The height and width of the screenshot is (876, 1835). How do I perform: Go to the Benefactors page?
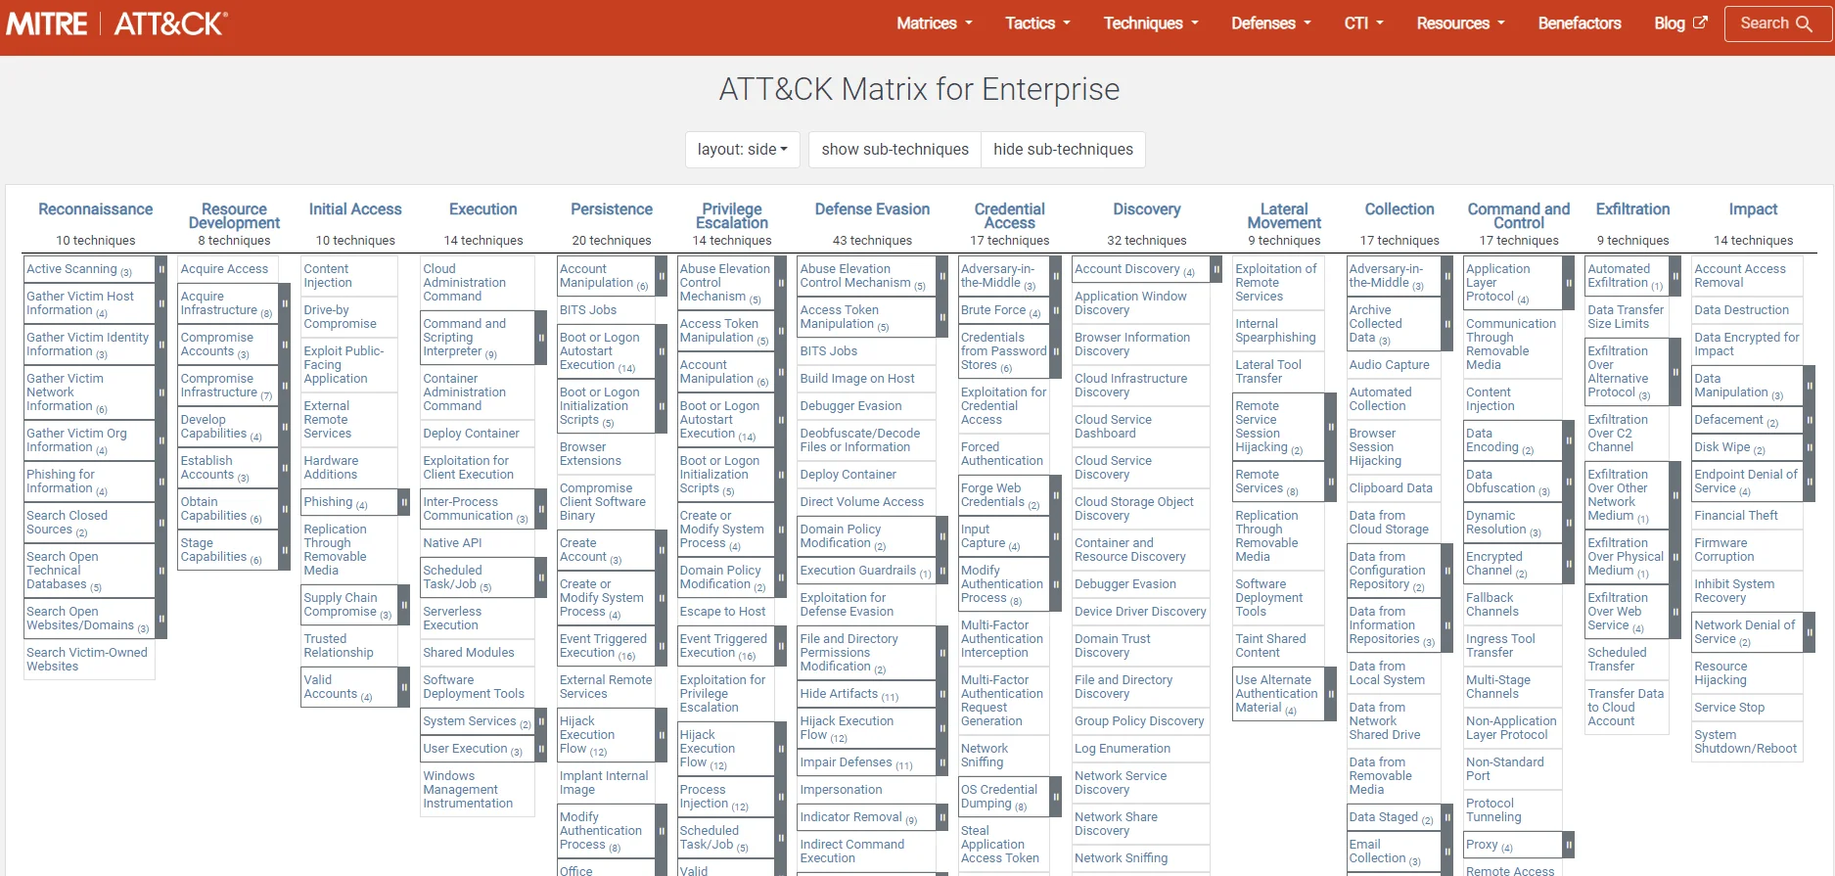[1580, 23]
